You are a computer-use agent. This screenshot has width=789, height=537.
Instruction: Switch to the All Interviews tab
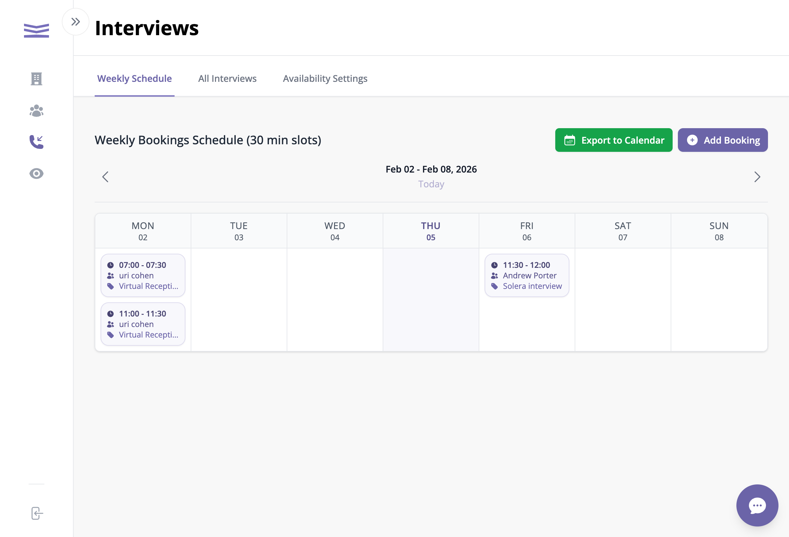(227, 79)
